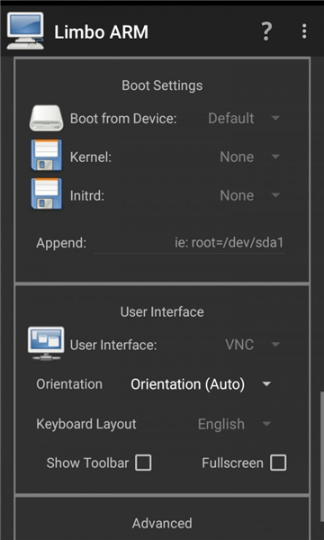Open the Orientation (Auto) dropdown
Image resolution: width=324 pixels, height=540 pixels.
pyautogui.click(x=201, y=384)
